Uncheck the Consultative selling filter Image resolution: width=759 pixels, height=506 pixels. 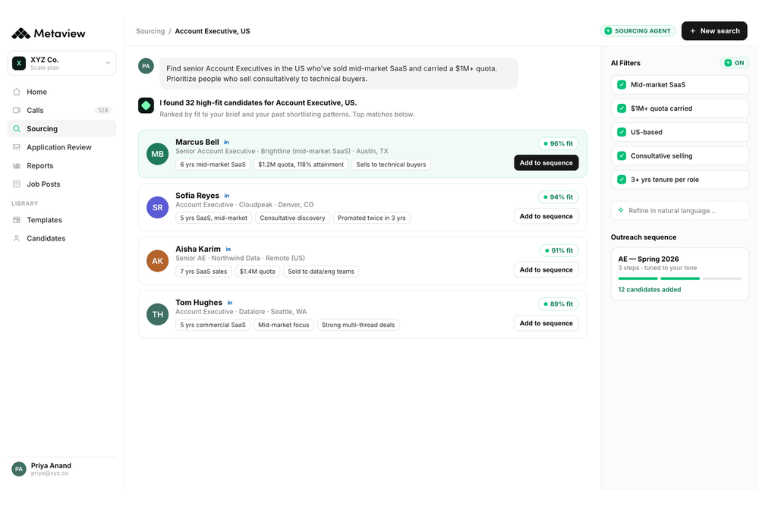[622, 156]
